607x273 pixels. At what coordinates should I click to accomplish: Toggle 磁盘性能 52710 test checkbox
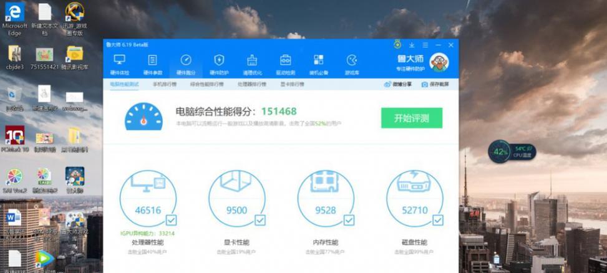click(438, 220)
